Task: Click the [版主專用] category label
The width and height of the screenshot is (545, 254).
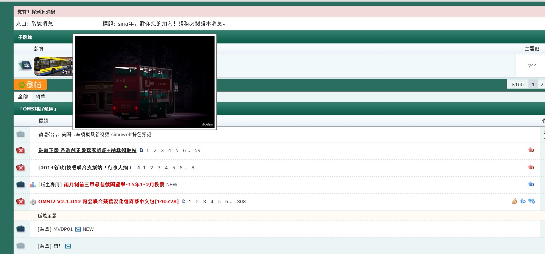Action: (50, 184)
